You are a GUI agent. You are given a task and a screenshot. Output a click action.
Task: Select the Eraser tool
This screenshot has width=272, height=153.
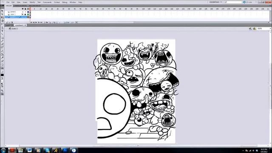click(2, 61)
